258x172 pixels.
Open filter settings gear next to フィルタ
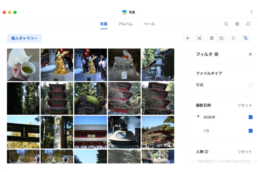(x=216, y=54)
